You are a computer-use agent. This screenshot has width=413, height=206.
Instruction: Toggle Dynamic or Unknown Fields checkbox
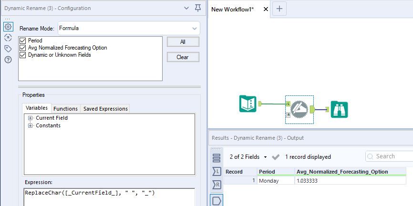[x=23, y=55]
